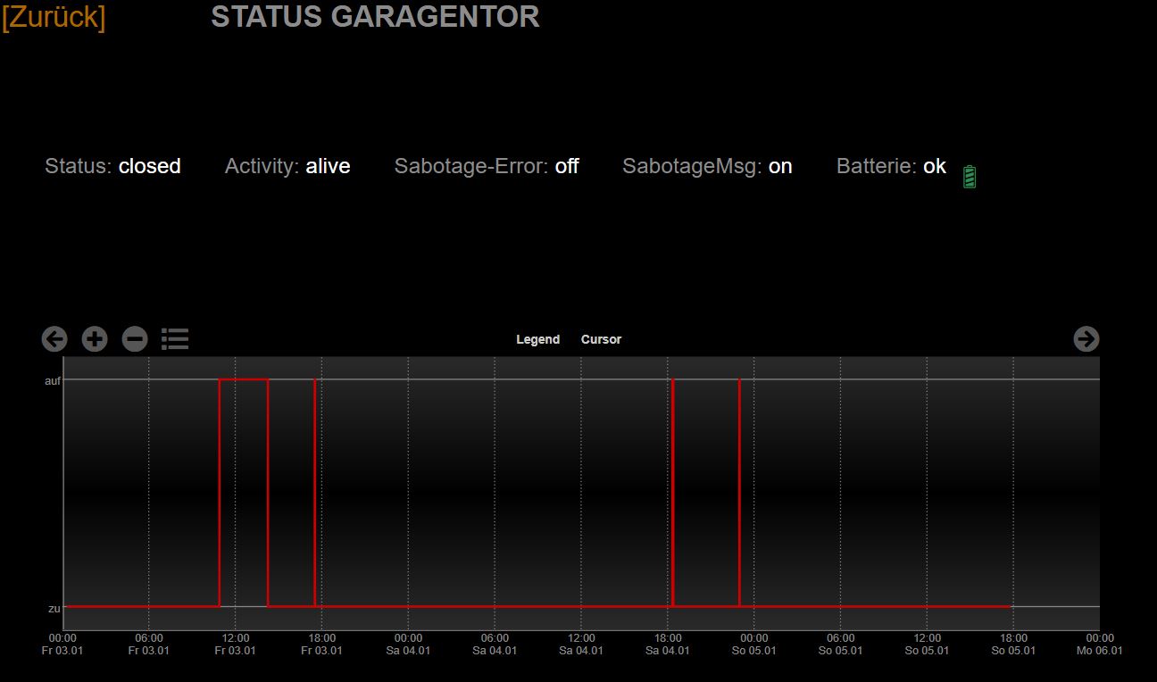Toggle the Legend label above the chart
Screen dimensions: 1157x682
[538, 339]
